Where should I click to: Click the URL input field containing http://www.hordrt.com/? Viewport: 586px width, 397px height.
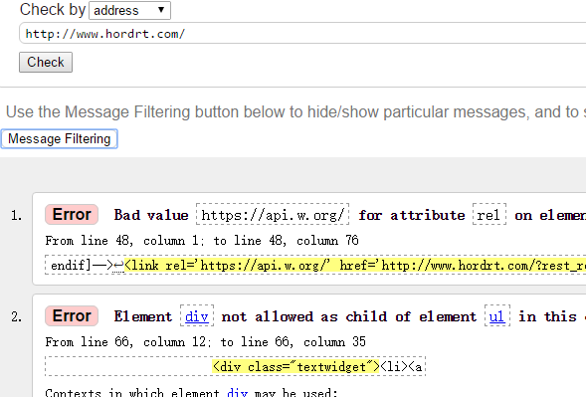click(302, 33)
